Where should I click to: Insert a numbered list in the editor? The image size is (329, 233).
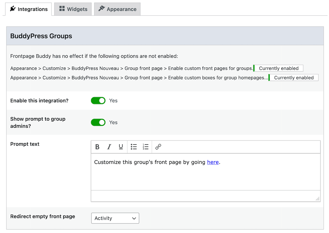146,147
